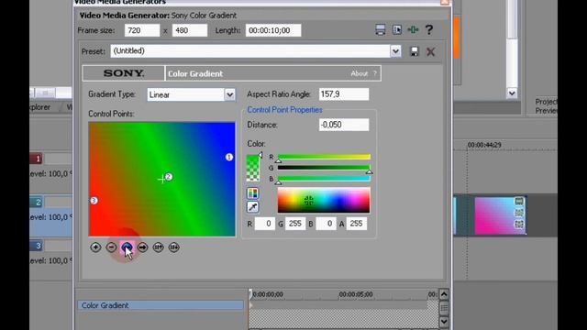Click button between keyframe timeline scroll arrows

click(x=444, y=308)
